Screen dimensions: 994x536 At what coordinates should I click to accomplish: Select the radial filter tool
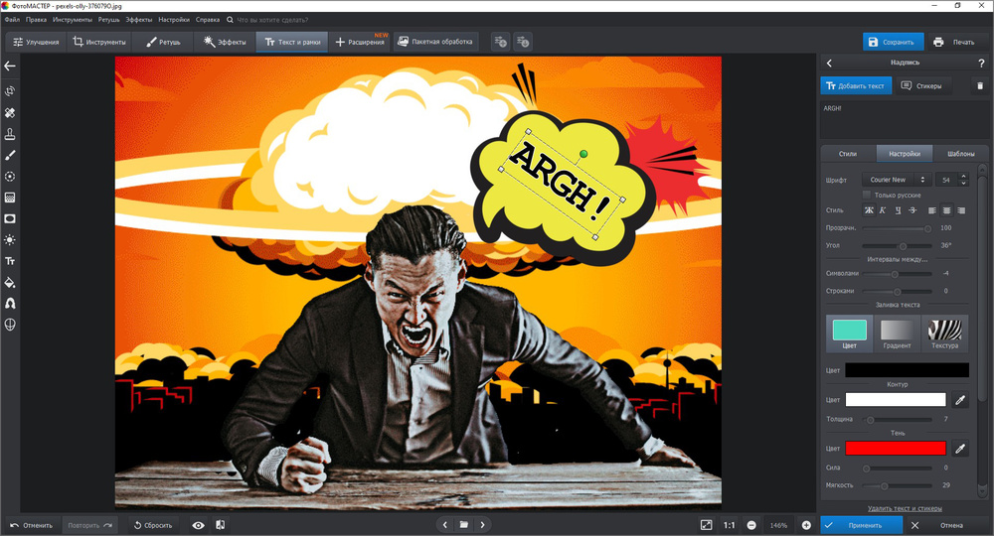(x=10, y=177)
